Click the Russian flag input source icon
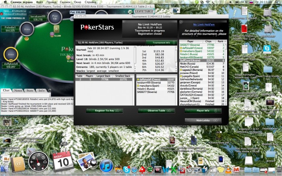This screenshot has height=176, width=282. tap(251, 2)
